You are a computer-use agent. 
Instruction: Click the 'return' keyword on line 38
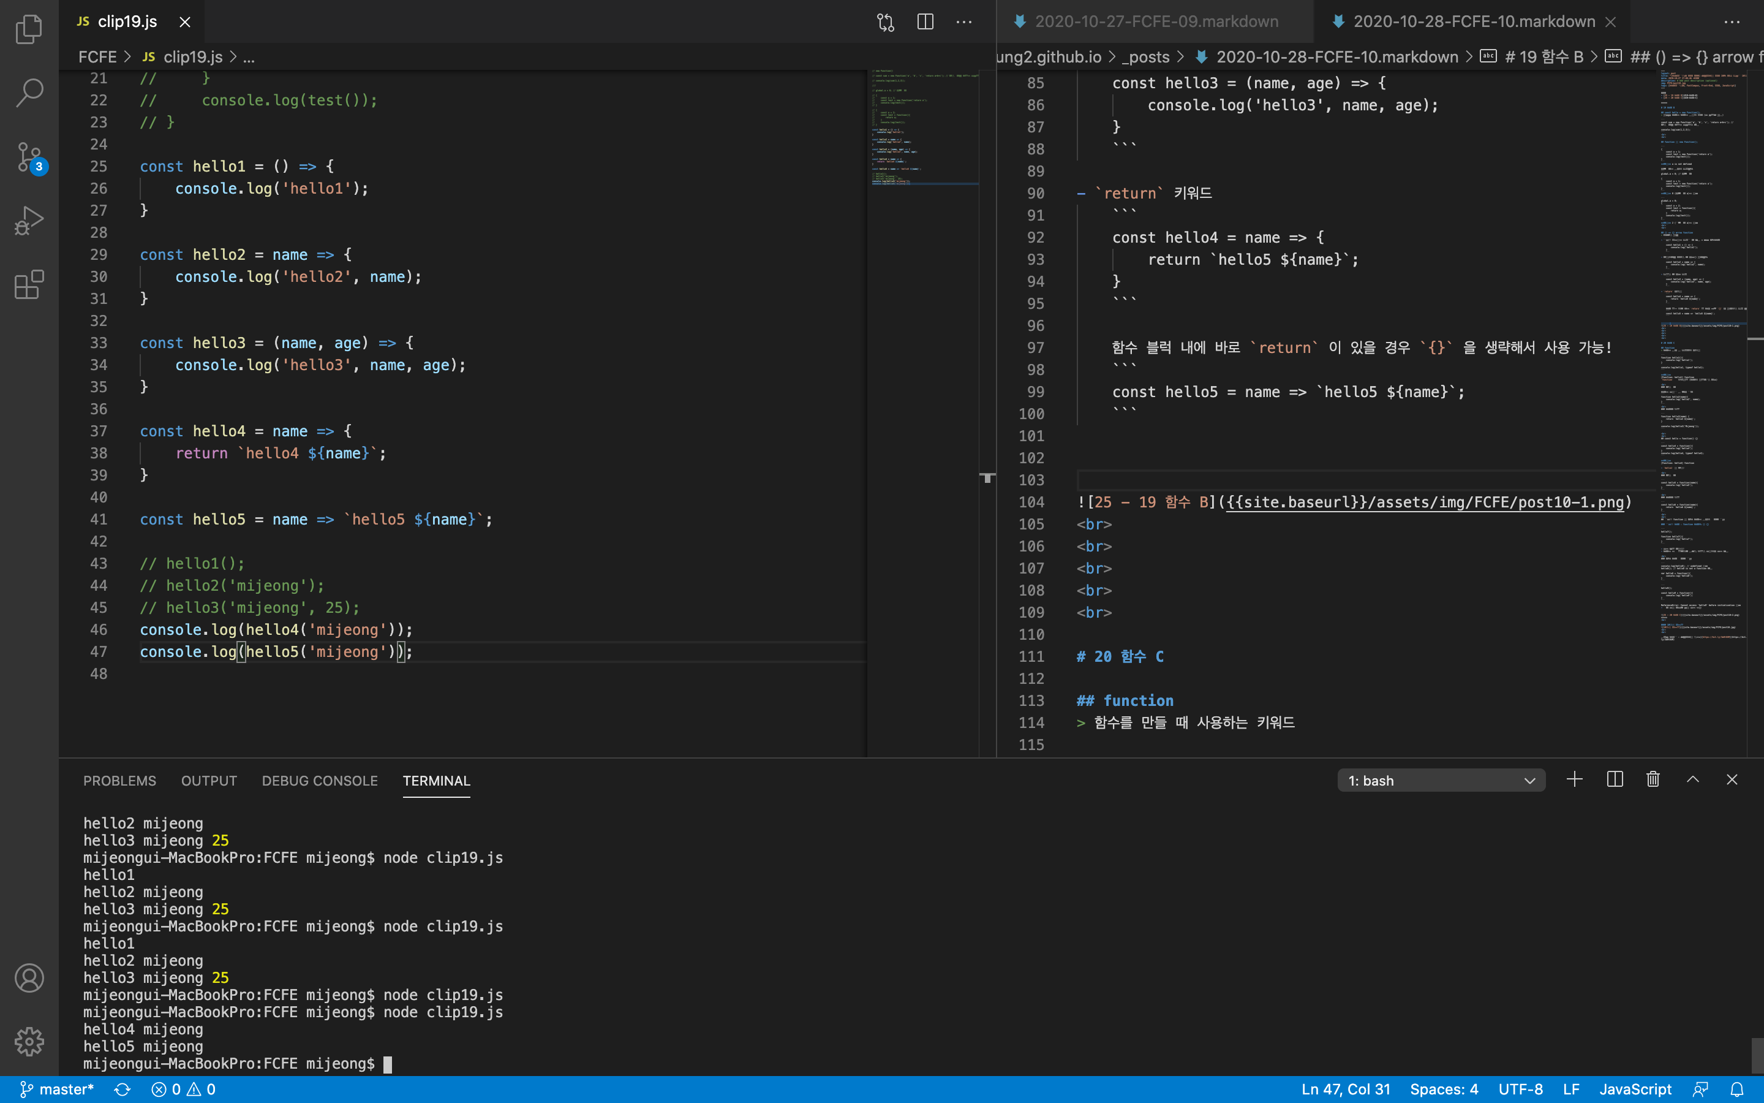(201, 453)
